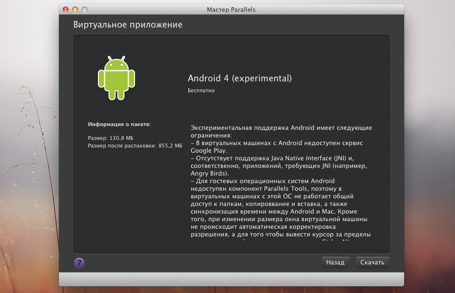Minimize the Мастер Parallels window

point(75,10)
